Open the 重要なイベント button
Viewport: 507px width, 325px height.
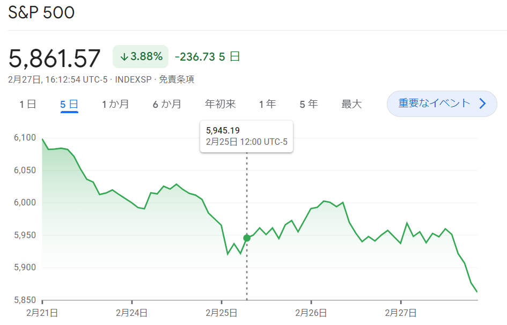pyautogui.click(x=442, y=104)
